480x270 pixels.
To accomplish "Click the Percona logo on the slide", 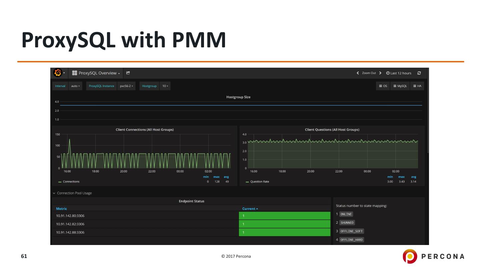I will pyautogui.click(x=433, y=256).
